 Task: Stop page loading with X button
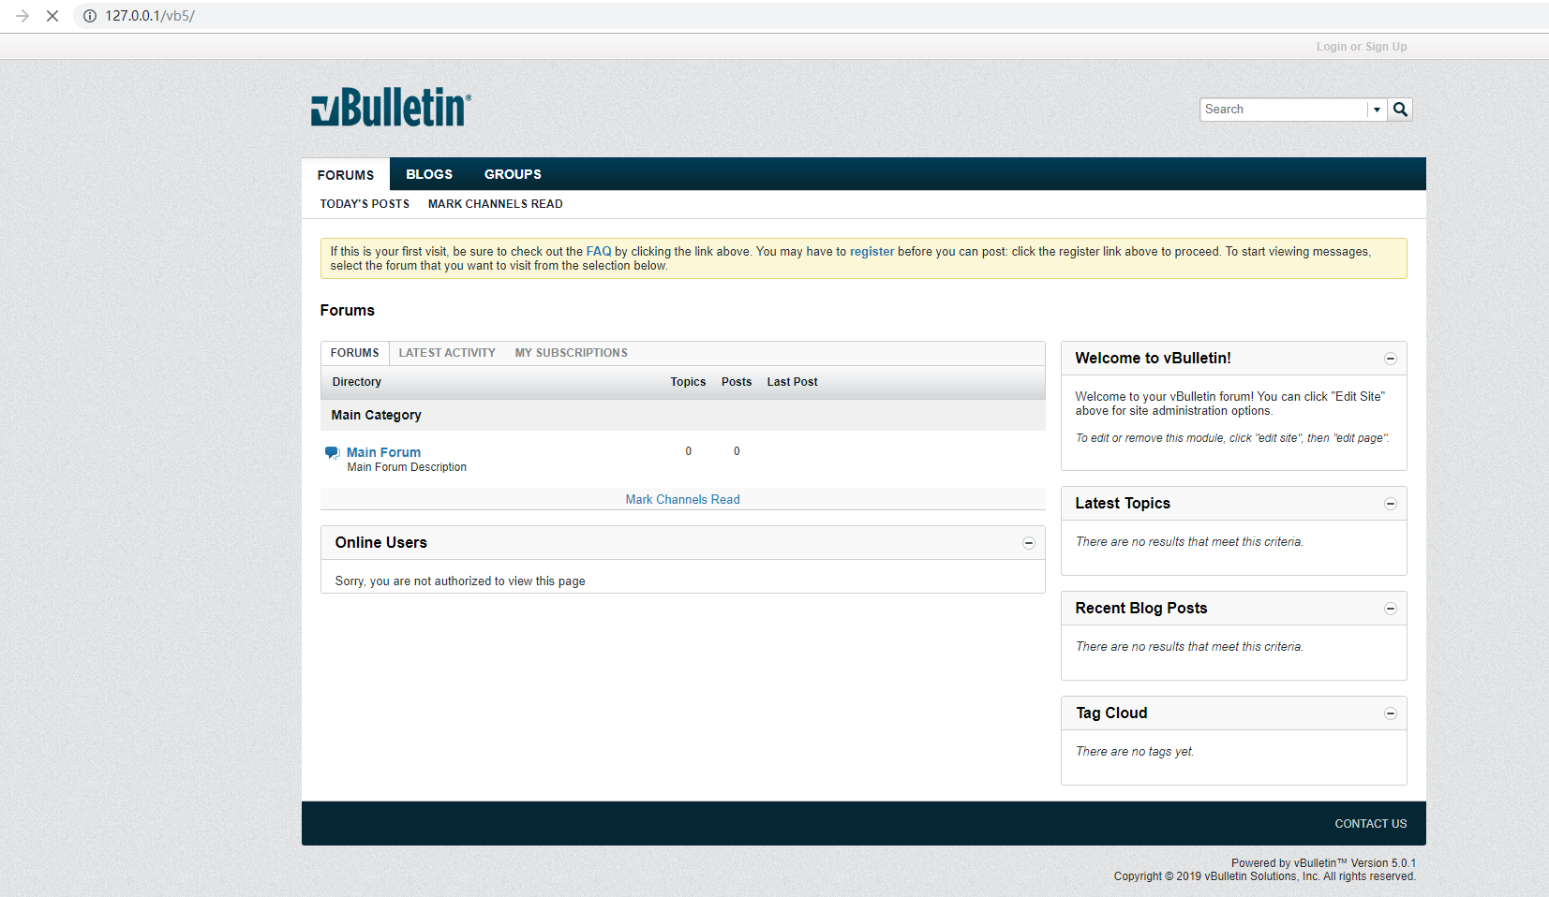point(52,16)
